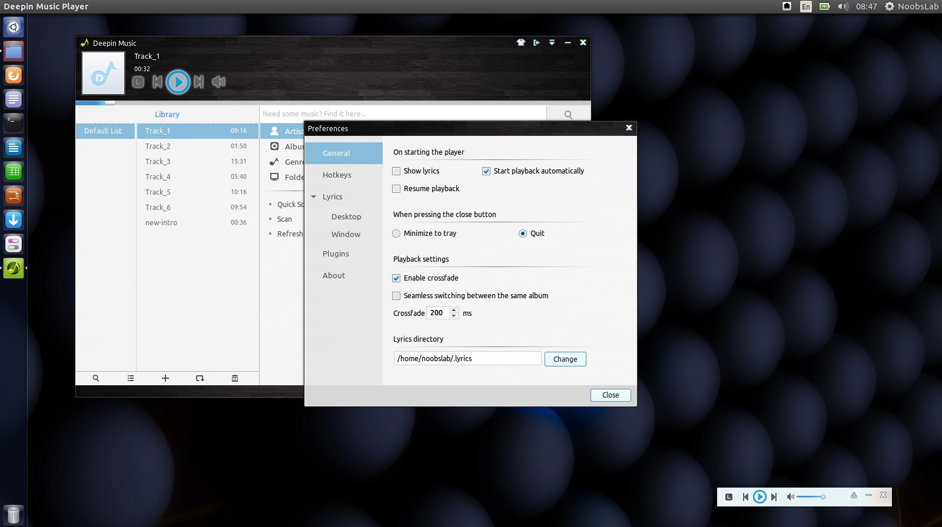942x527 pixels.
Task: Adjust the mini player volume slider
Action: [811, 497]
